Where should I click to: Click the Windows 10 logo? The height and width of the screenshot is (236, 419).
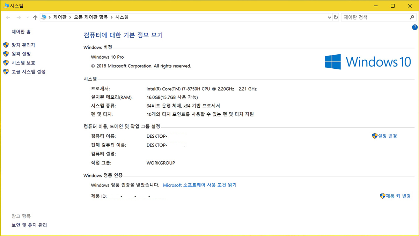[368, 61]
